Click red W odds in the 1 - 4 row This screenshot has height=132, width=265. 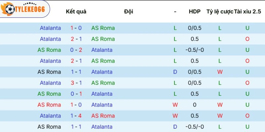220,116
